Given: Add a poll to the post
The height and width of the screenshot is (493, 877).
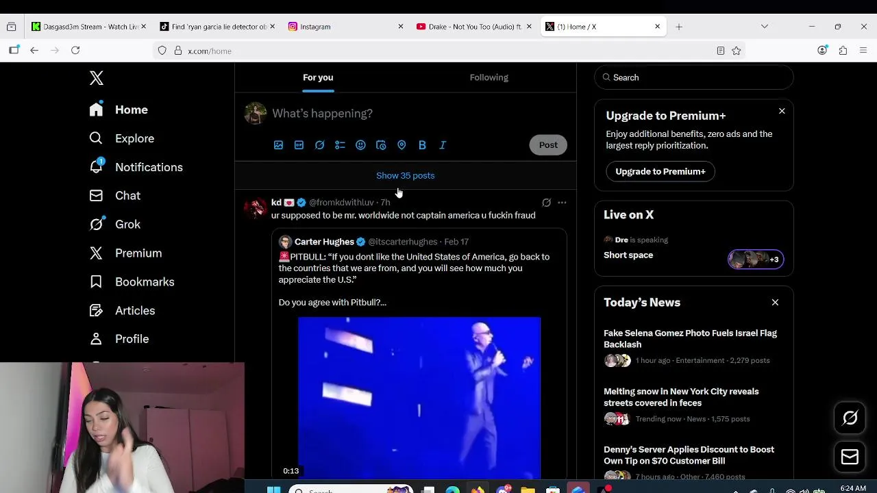Looking at the screenshot, I should coord(340,145).
